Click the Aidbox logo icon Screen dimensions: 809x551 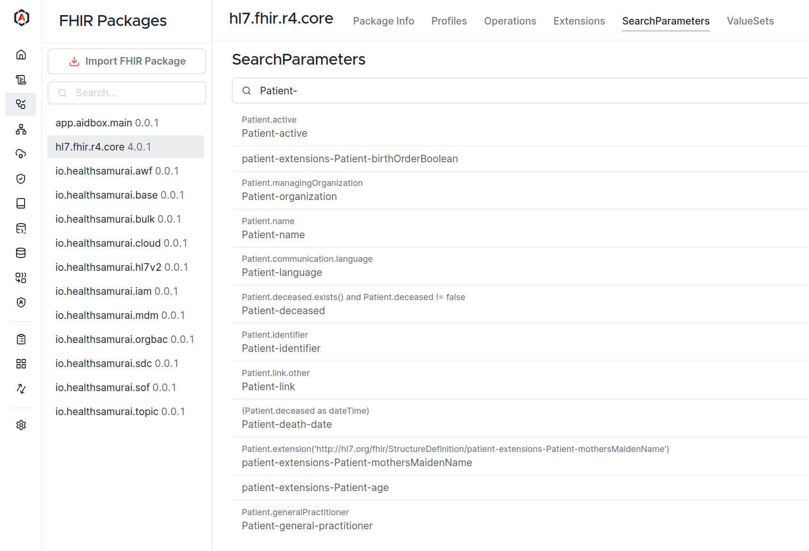pos(21,18)
